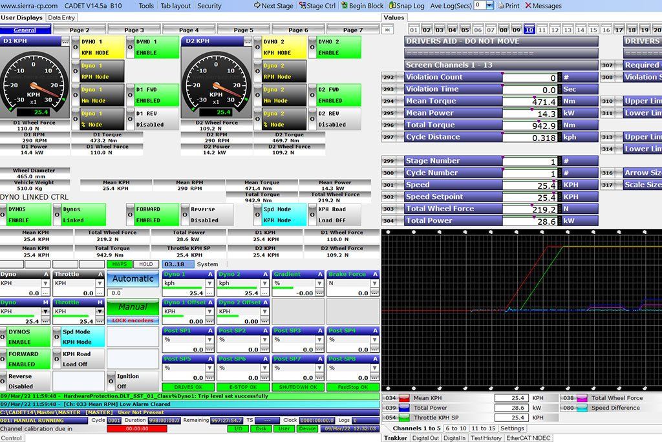This screenshot has width=662, height=442.
Task: Select values page 17
Action: pyautogui.click(x=619, y=30)
